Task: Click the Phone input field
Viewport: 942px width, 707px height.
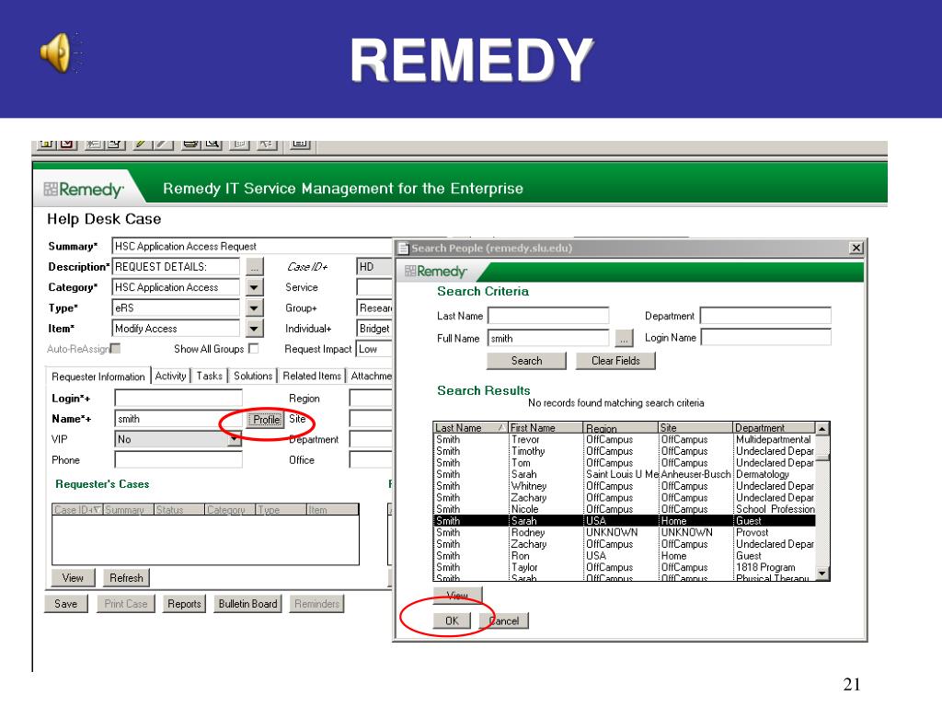Action: (x=178, y=460)
